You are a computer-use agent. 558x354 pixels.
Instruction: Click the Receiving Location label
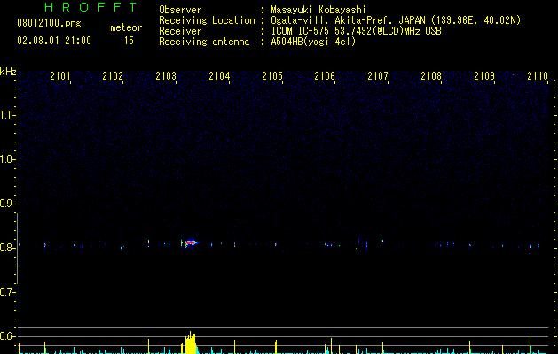point(207,20)
